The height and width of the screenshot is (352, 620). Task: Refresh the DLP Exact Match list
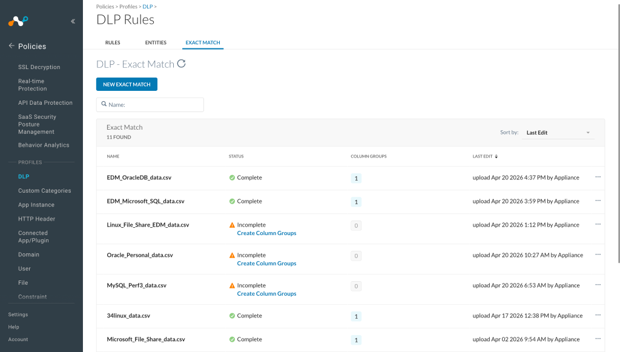181,64
